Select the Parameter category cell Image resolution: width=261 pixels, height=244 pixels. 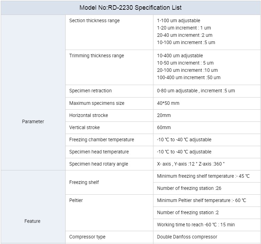point(33,121)
